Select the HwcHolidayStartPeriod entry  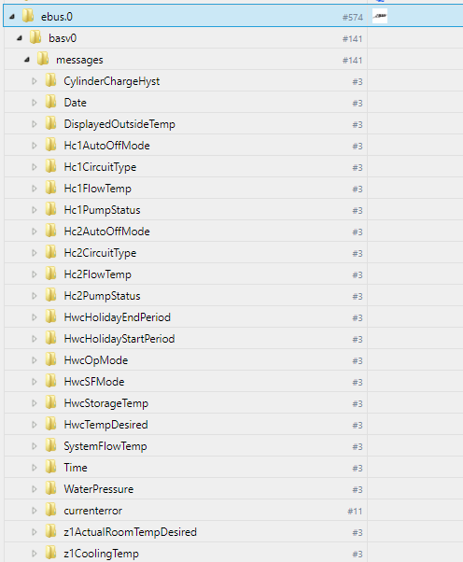[x=119, y=339]
